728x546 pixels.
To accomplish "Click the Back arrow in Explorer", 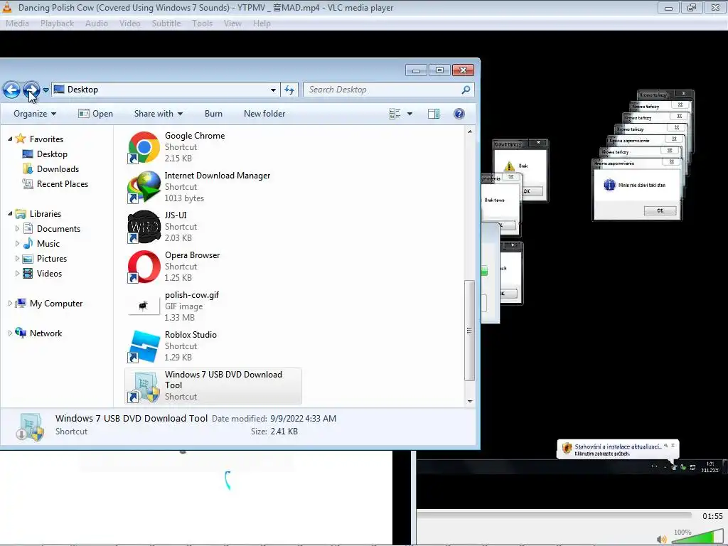I will click(x=11, y=90).
